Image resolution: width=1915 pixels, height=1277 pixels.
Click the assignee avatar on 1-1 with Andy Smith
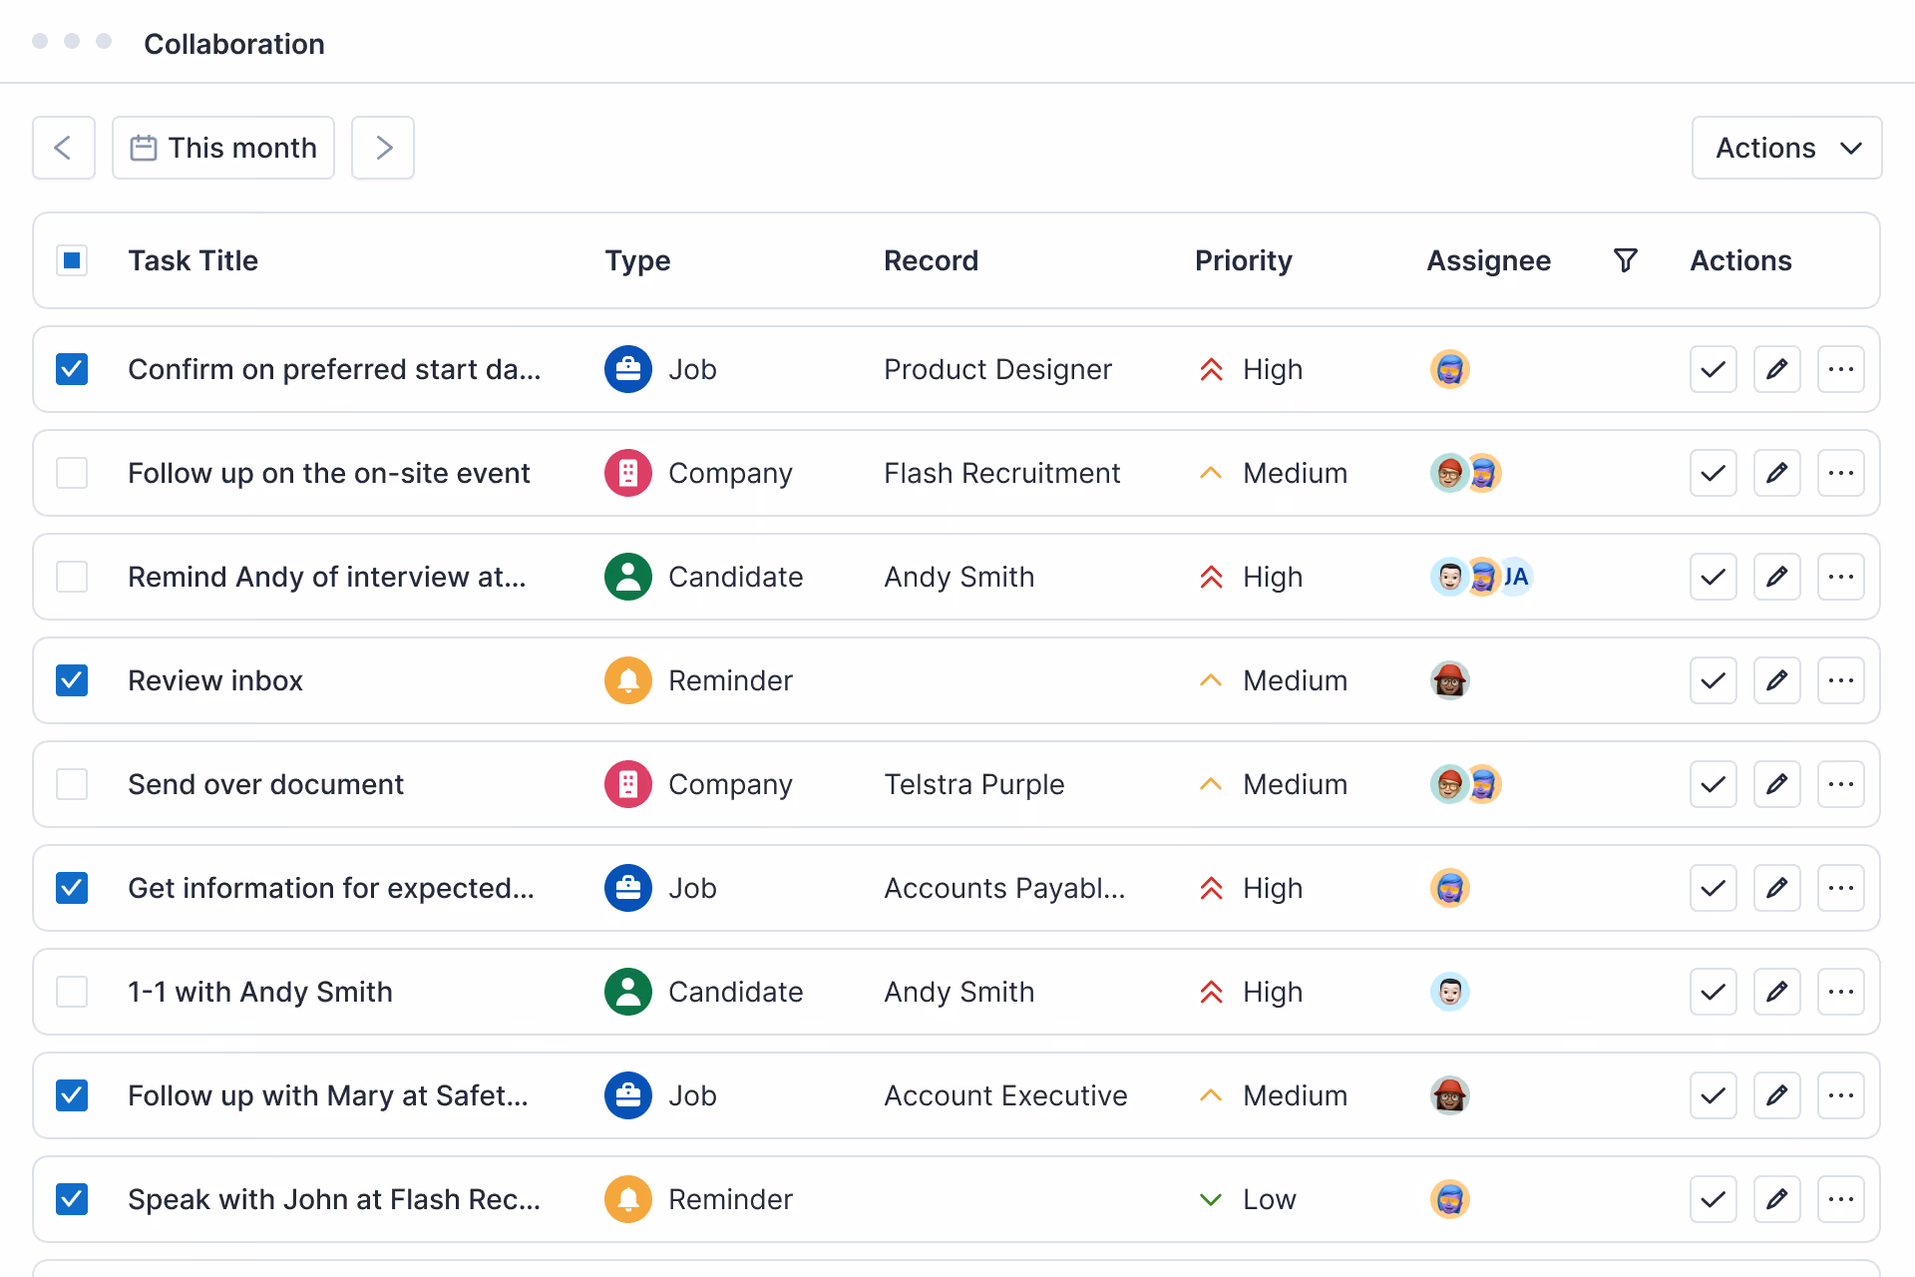(1450, 992)
